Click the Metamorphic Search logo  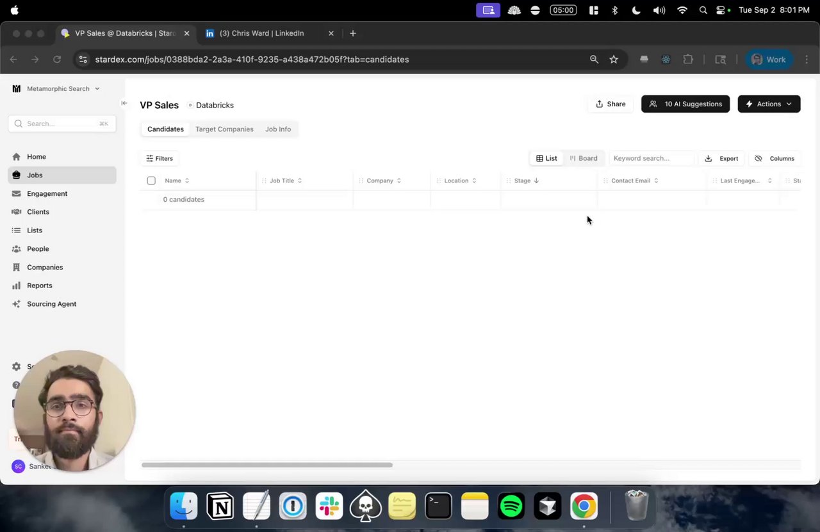tap(17, 88)
